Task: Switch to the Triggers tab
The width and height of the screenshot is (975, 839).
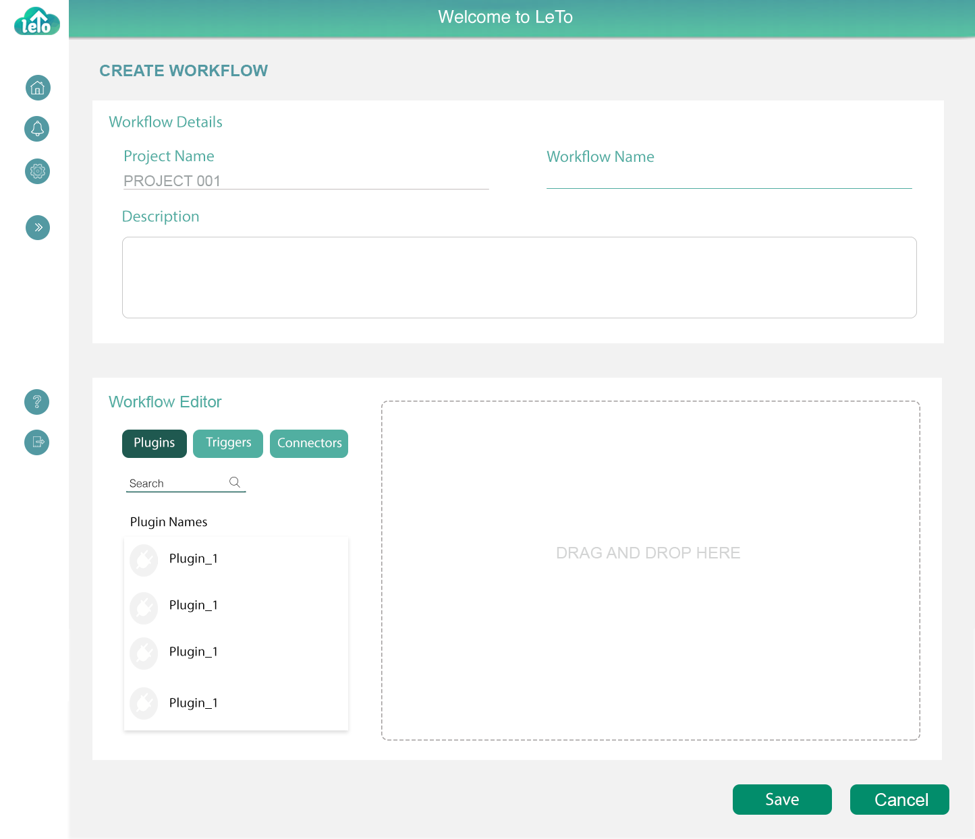Action: (x=228, y=443)
